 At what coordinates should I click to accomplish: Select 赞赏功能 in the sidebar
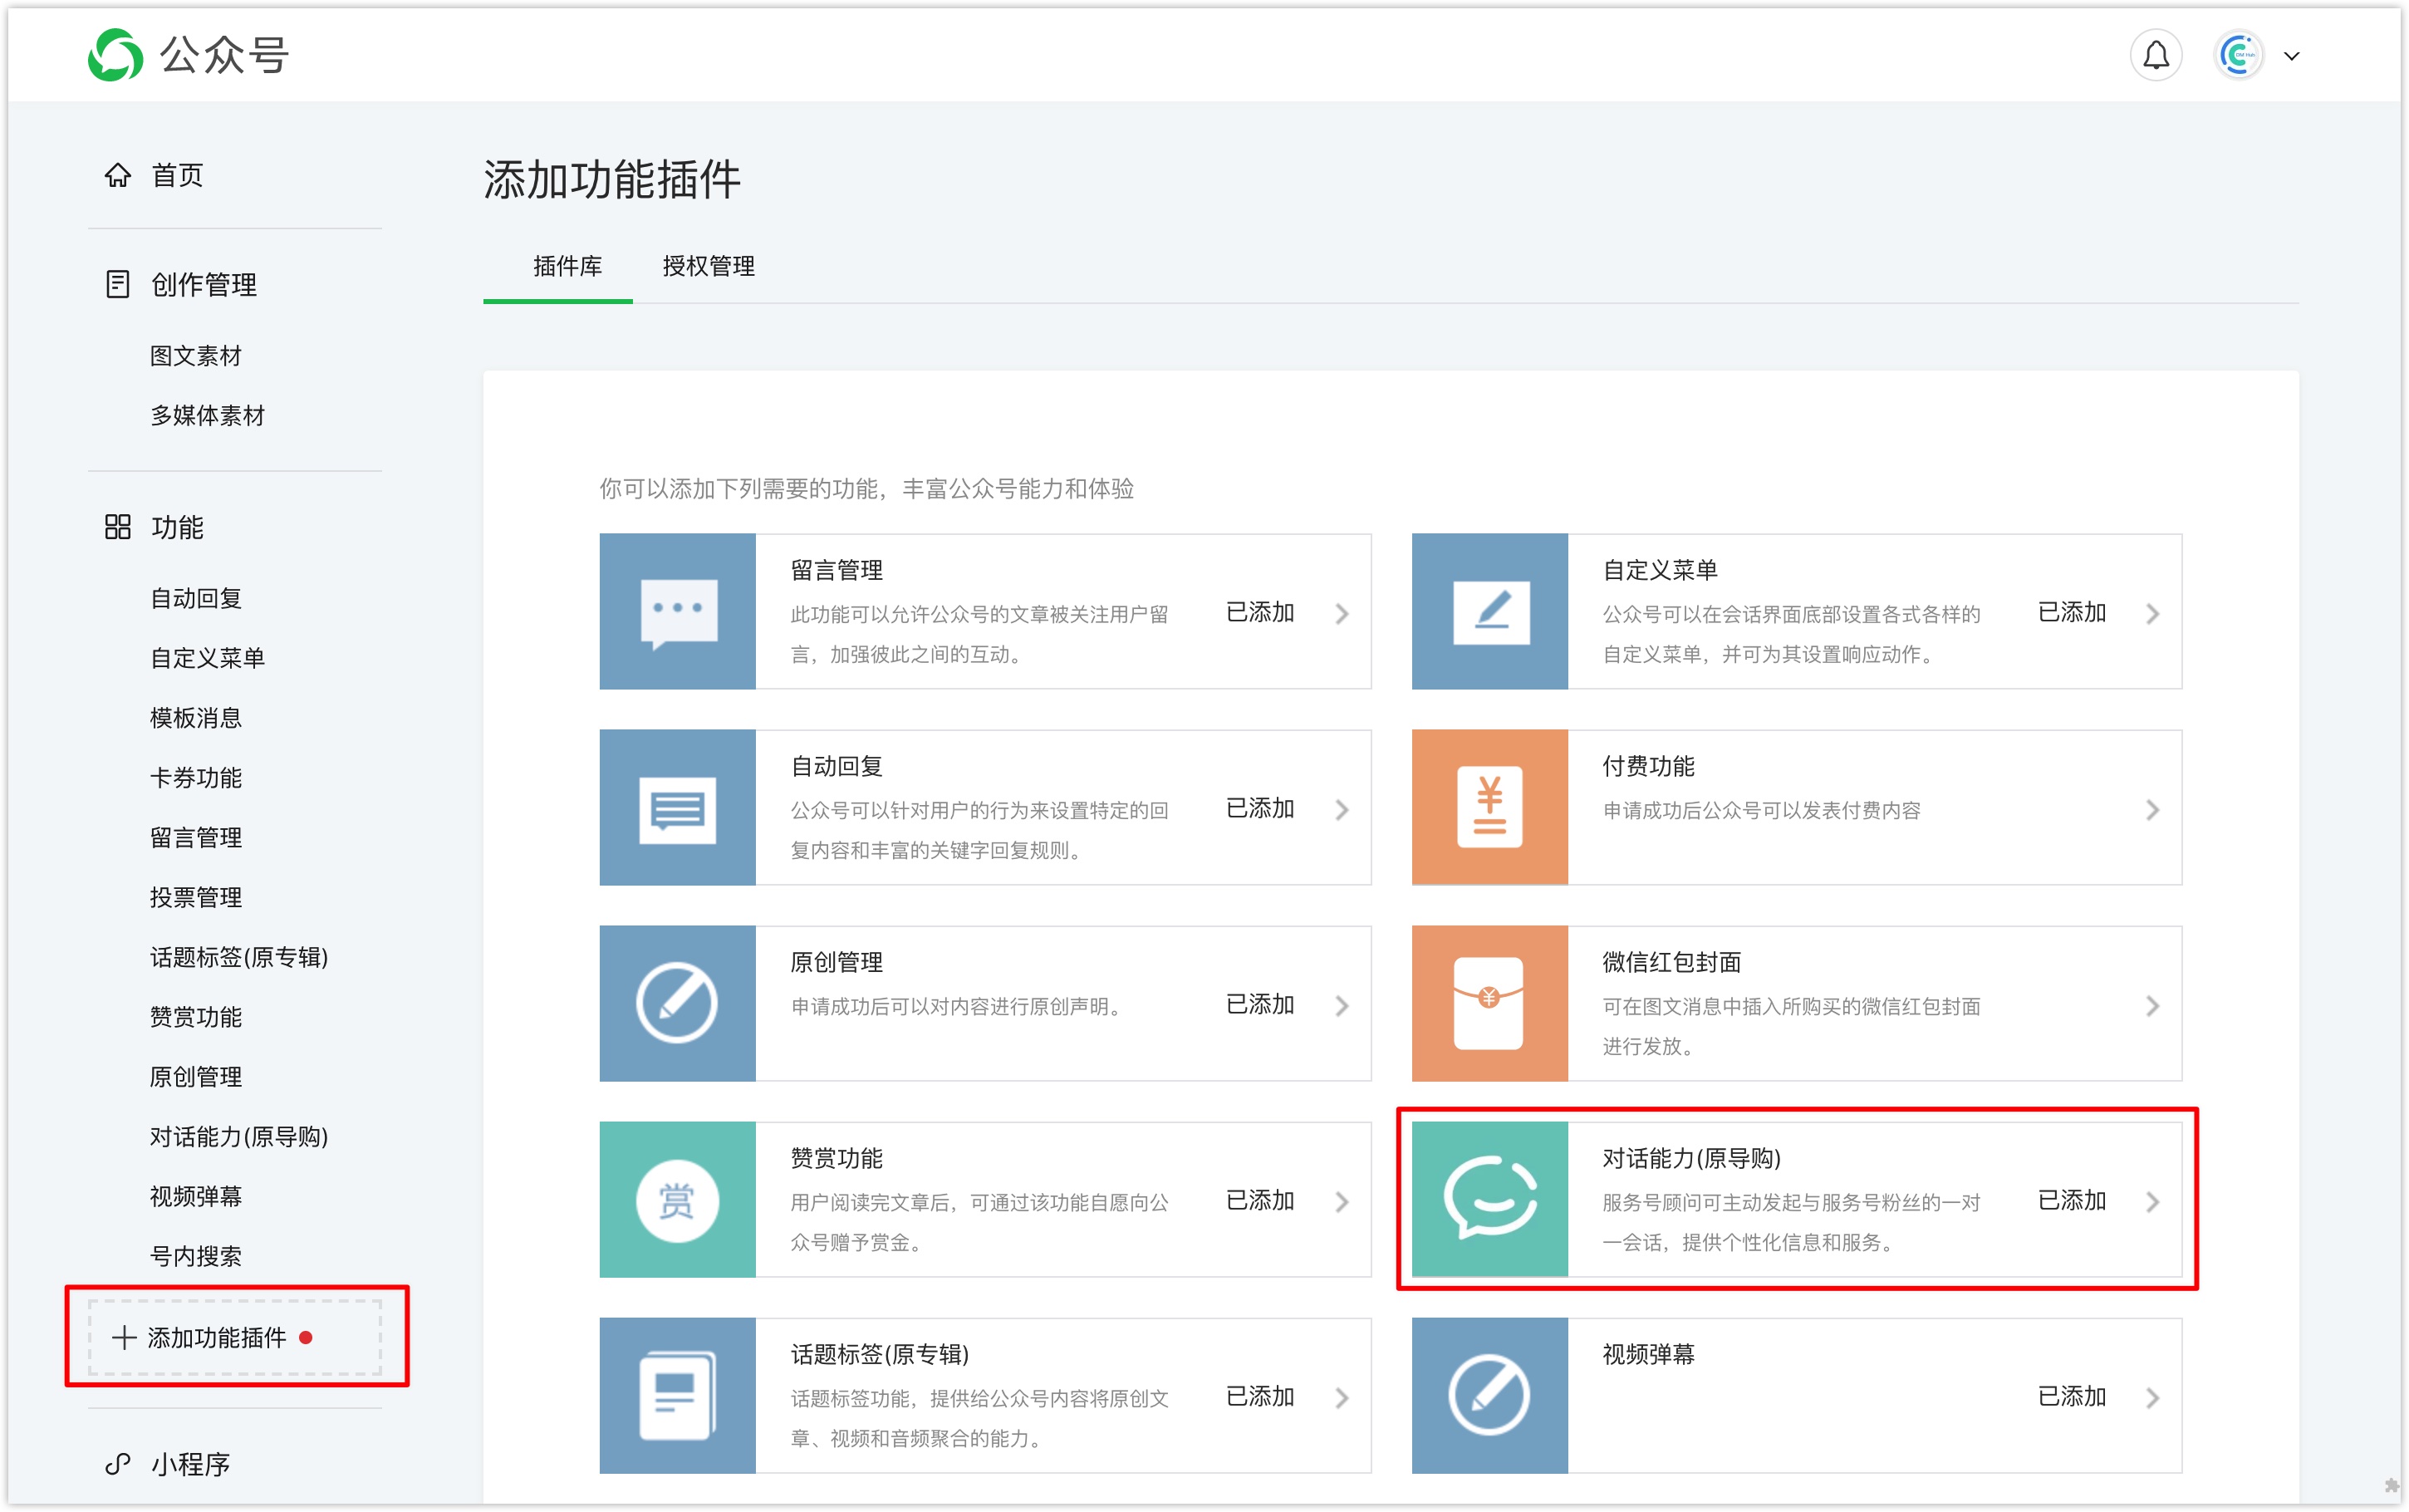196,1017
